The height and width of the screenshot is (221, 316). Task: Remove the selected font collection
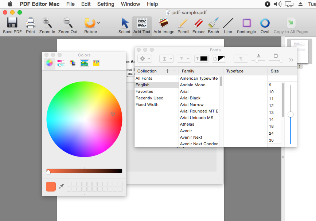tap(174, 71)
